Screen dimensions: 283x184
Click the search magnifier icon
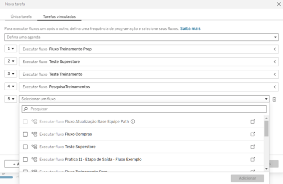tap(26, 109)
